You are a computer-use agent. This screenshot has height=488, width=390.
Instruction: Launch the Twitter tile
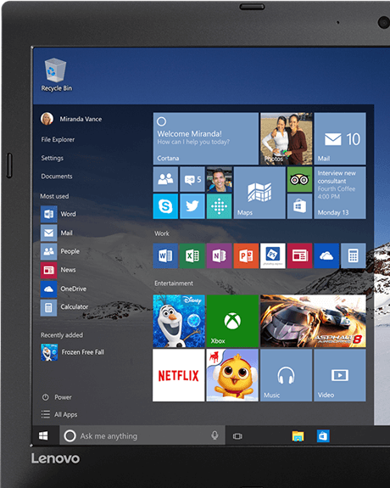(x=192, y=206)
